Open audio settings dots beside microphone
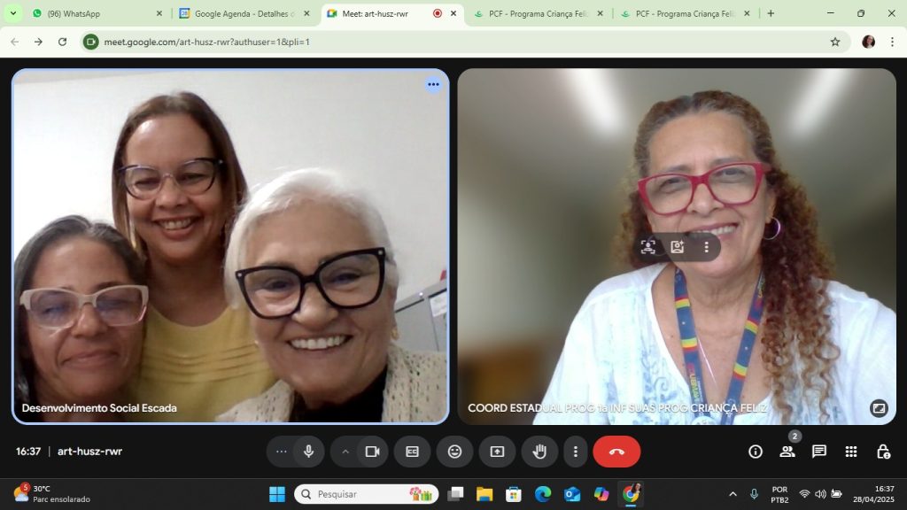This screenshot has width=907, height=510. [282, 452]
